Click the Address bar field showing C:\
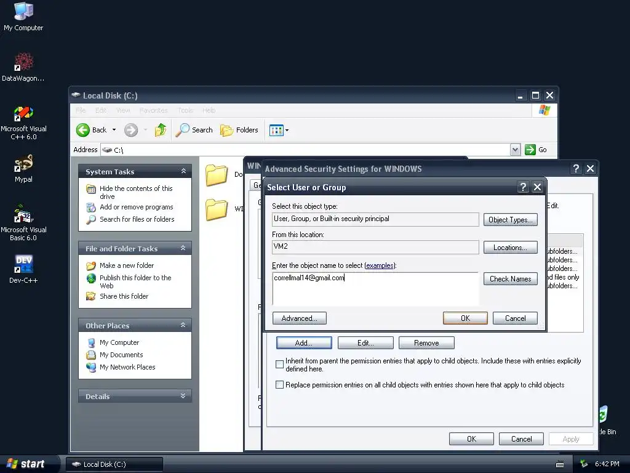This screenshot has width=630, height=473. [x=305, y=150]
